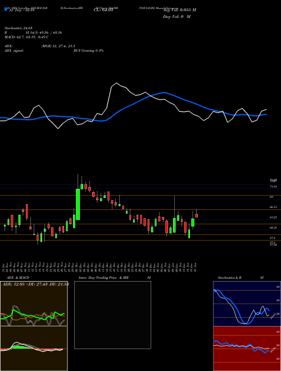Open the blue Stochastics chart panel
This screenshot has width=281, height=371.
pyautogui.click(x=247, y=304)
